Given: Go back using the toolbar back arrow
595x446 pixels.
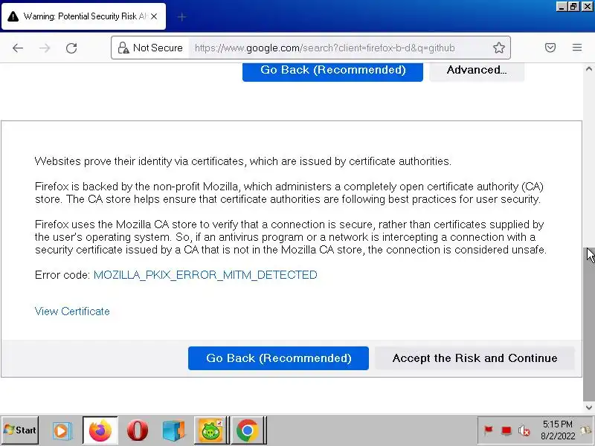Looking at the screenshot, I should 18,48.
